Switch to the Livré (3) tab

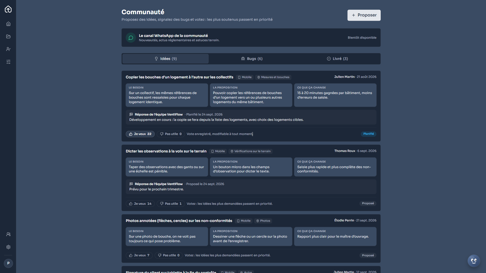(337, 59)
